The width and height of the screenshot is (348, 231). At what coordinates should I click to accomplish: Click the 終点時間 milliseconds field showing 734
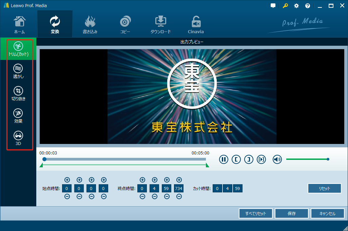tap(179, 188)
